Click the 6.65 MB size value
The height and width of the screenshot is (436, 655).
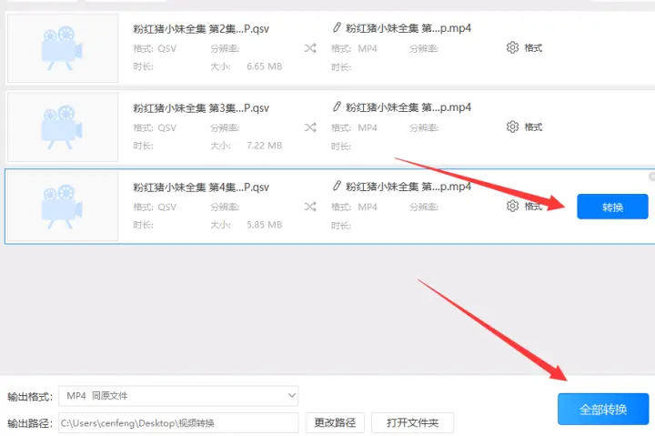pyautogui.click(x=265, y=66)
